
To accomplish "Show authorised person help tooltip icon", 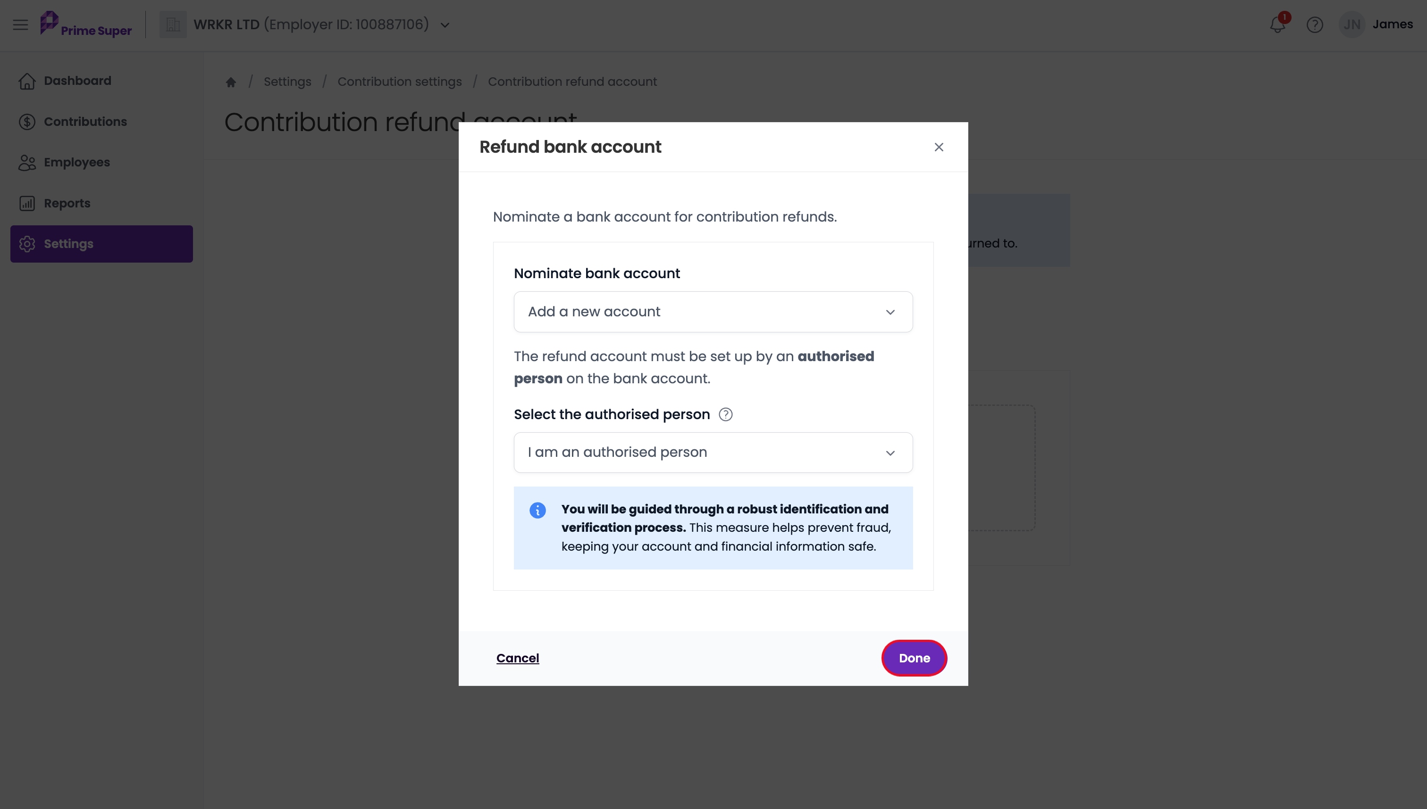I will [726, 414].
